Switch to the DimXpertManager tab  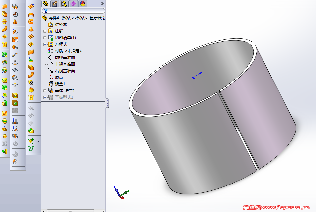(73, 4)
